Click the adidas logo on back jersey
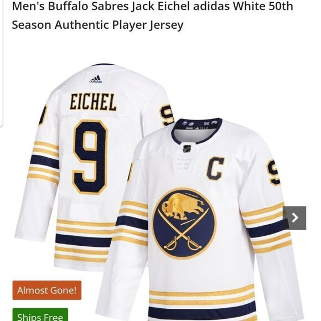The image size is (321, 321). point(96,79)
